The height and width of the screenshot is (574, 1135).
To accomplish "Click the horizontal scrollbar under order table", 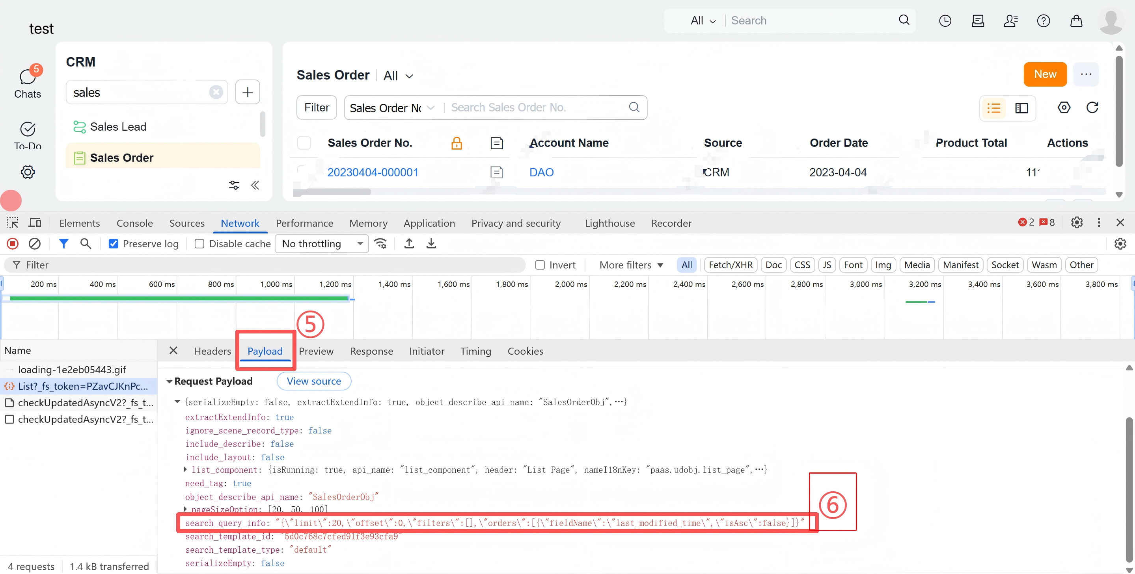I will [x=332, y=192].
